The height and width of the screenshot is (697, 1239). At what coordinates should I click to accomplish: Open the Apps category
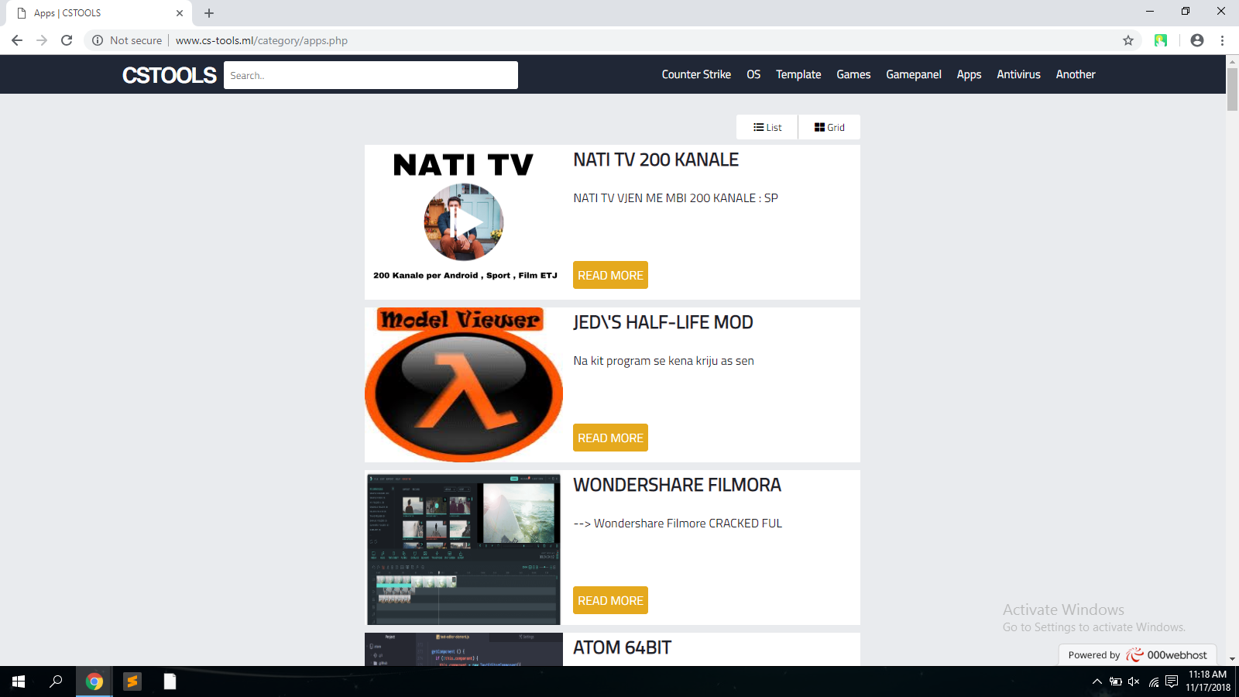tap(969, 74)
